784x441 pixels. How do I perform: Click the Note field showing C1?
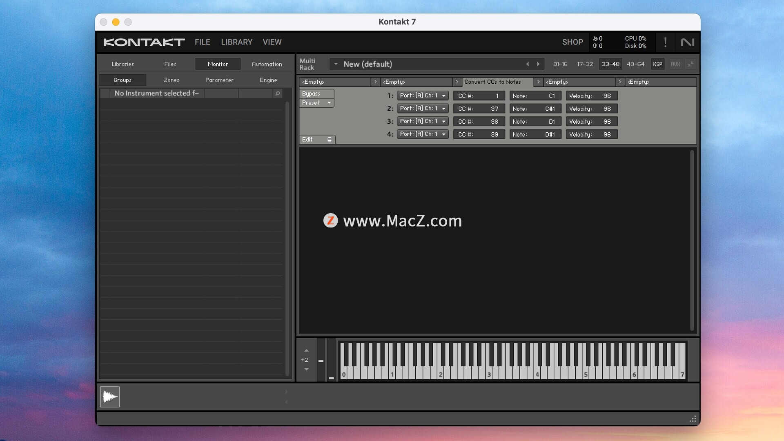[535, 96]
